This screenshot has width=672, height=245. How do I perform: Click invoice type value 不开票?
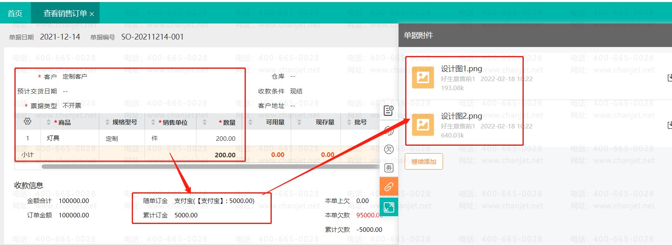(x=72, y=106)
